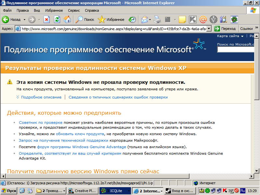Open the Back button history dropdown arrow
Screen dimensions: 260x195
25,19
